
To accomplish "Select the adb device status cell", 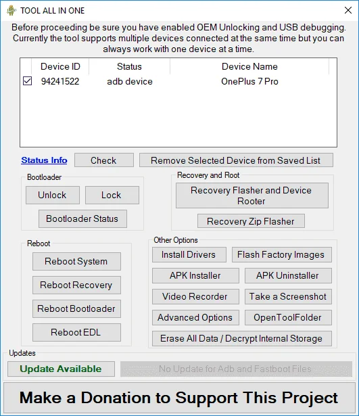I will pyautogui.click(x=130, y=81).
